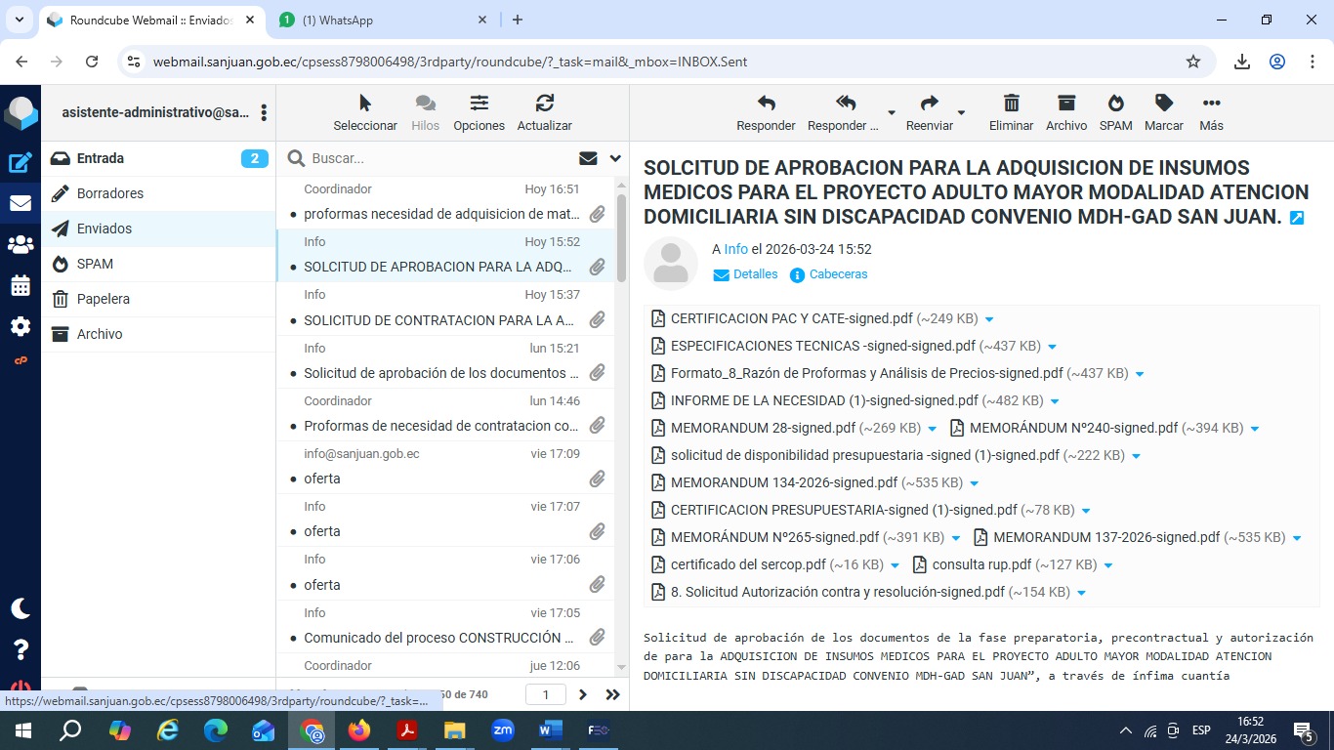This screenshot has width=1334, height=750.
Task: Toggle unread filter envelope in search bar
Action: pyautogui.click(x=588, y=158)
